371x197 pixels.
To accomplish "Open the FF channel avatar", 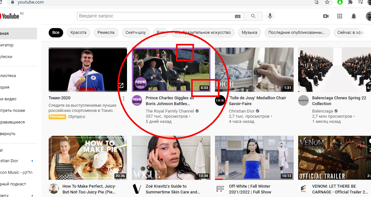I will tap(220, 189).
